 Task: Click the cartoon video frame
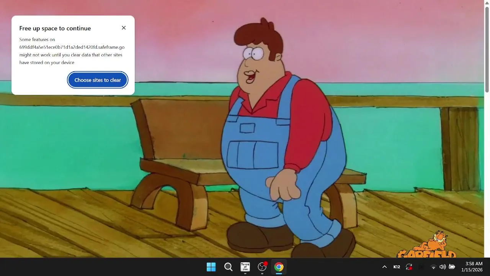click(242, 129)
